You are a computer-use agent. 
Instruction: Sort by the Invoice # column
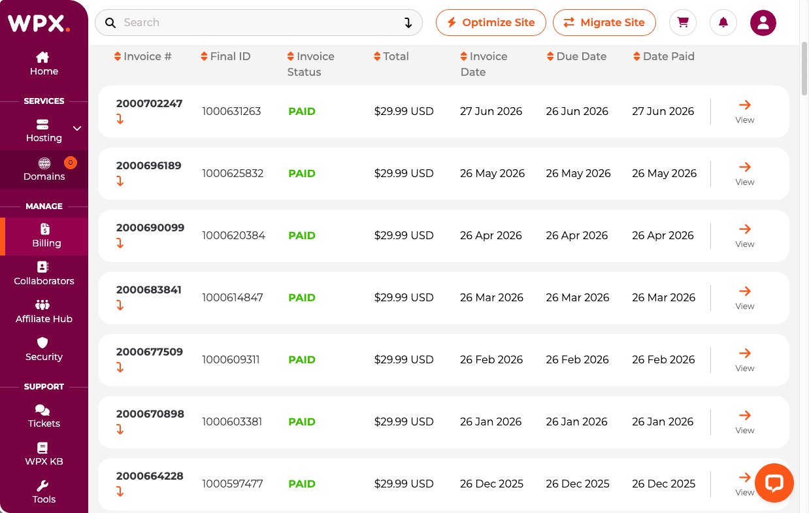tap(142, 56)
